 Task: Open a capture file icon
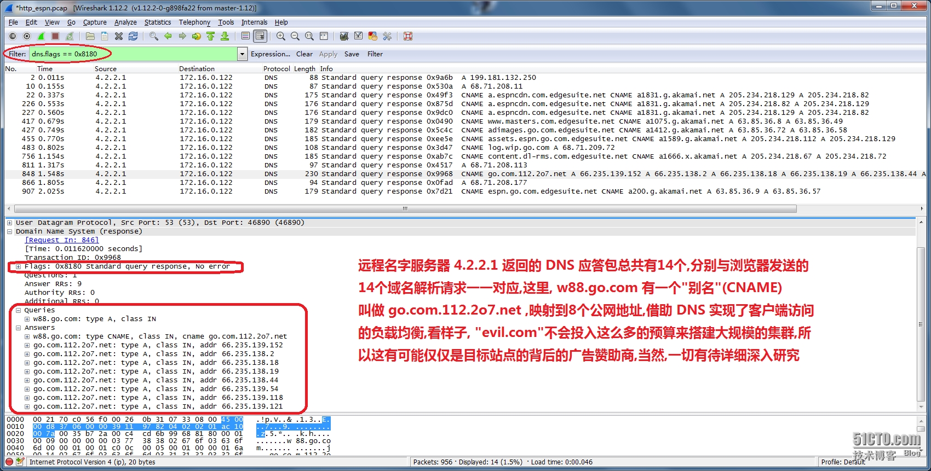click(x=90, y=36)
